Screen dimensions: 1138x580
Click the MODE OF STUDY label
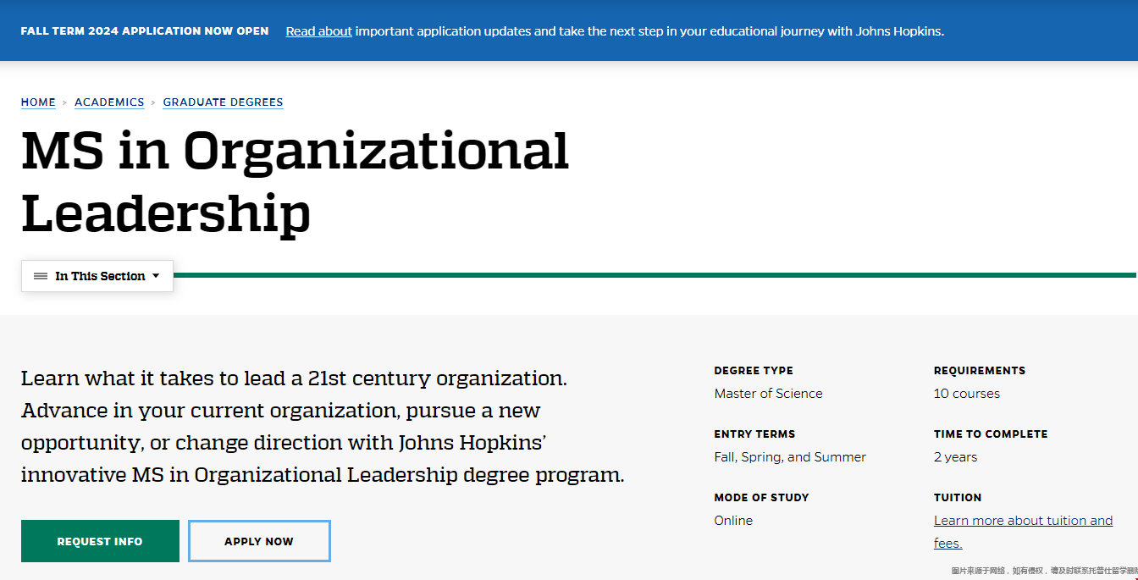click(763, 498)
